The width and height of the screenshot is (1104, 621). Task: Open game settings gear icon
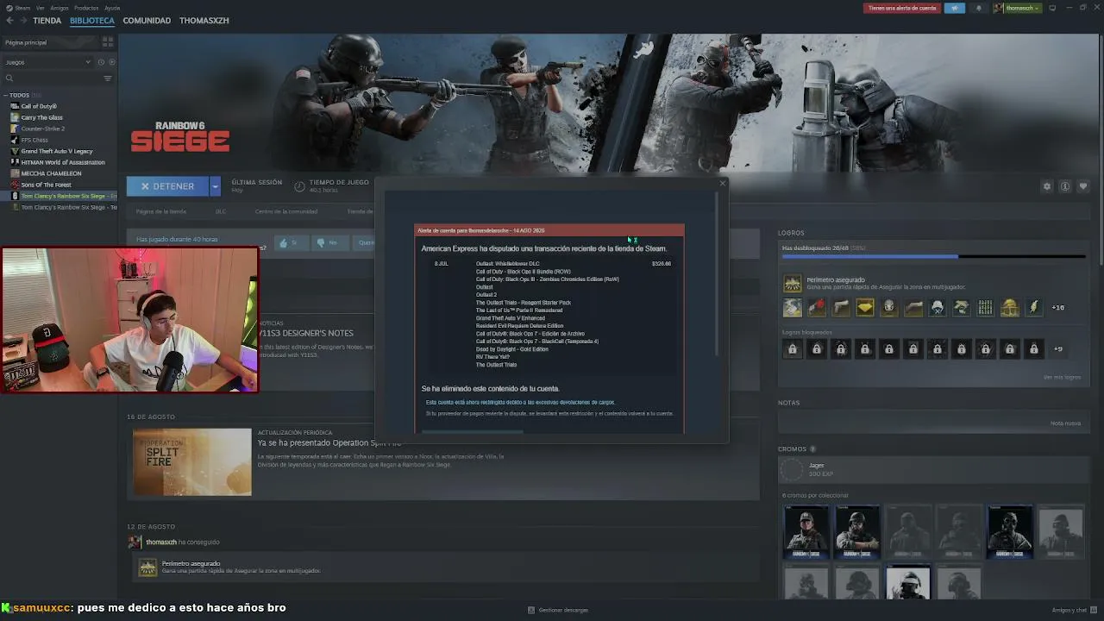pos(1047,186)
